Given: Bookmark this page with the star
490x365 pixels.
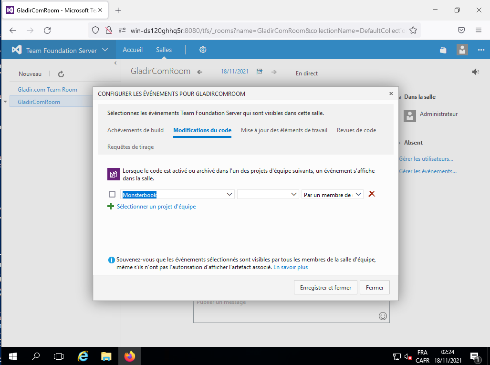Looking at the screenshot, I should (x=413, y=31).
